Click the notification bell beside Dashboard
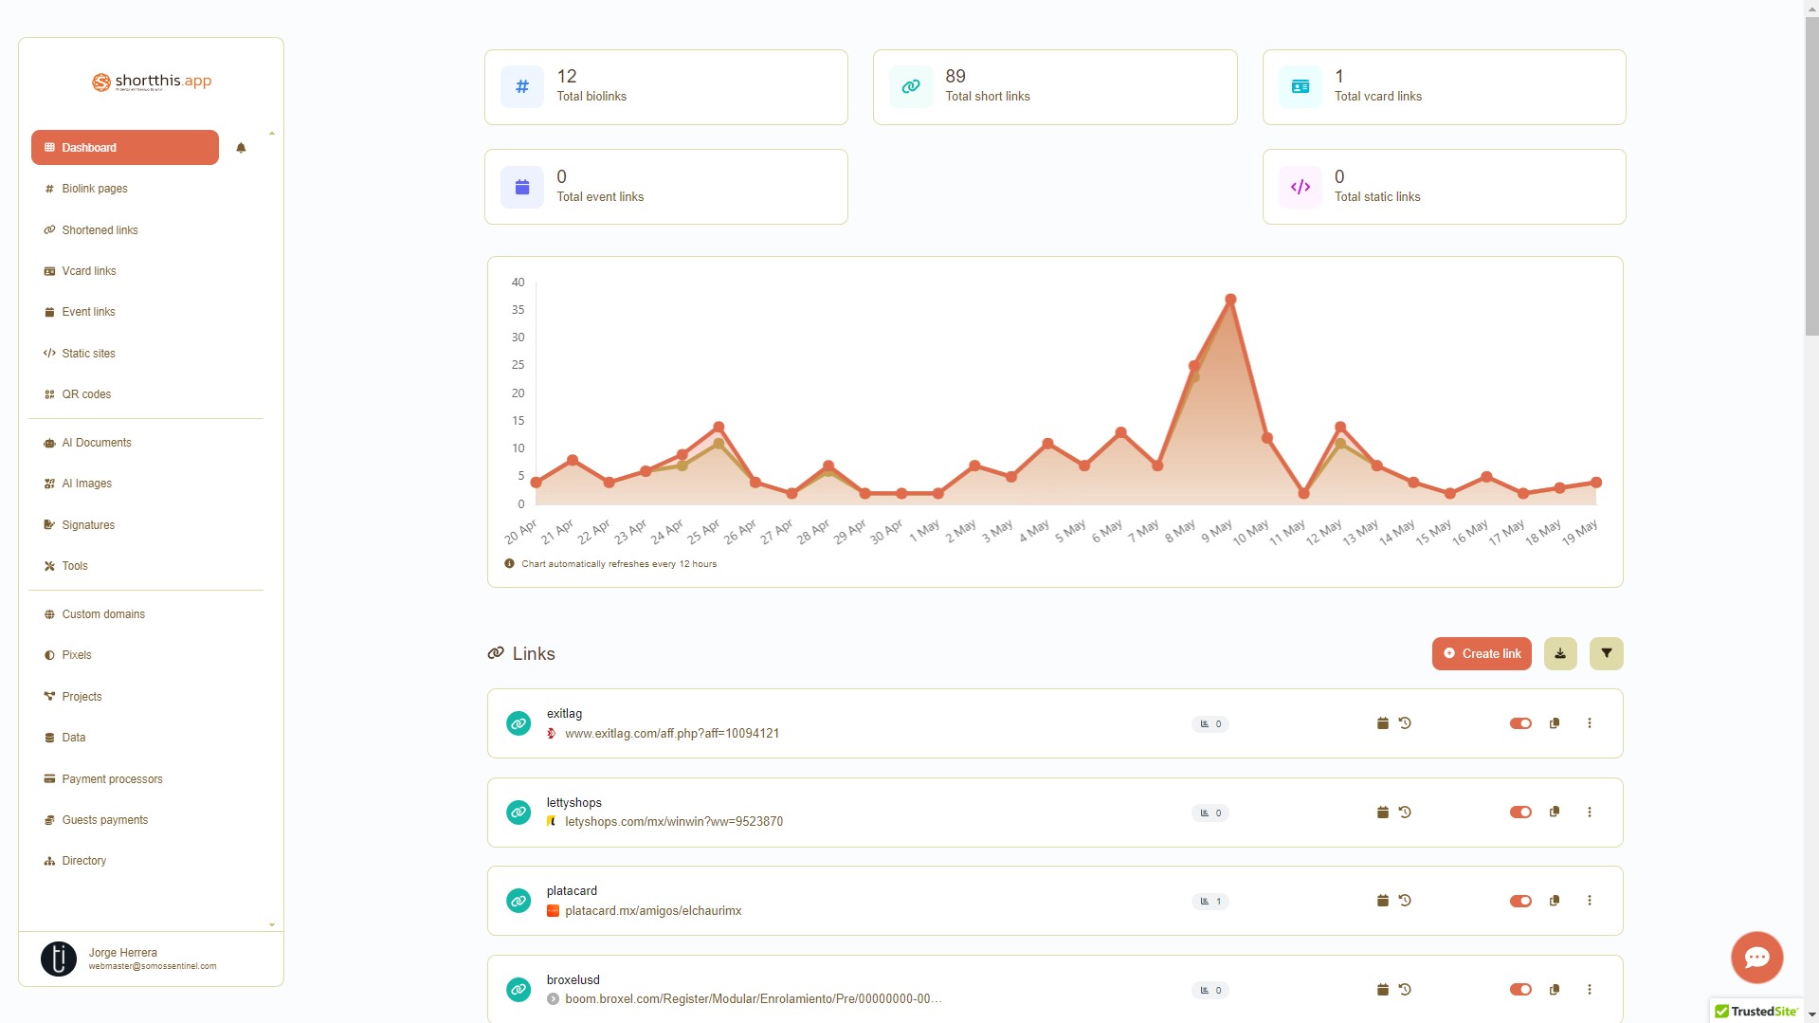This screenshot has width=1819, height=1023. (x=240, y=147)
